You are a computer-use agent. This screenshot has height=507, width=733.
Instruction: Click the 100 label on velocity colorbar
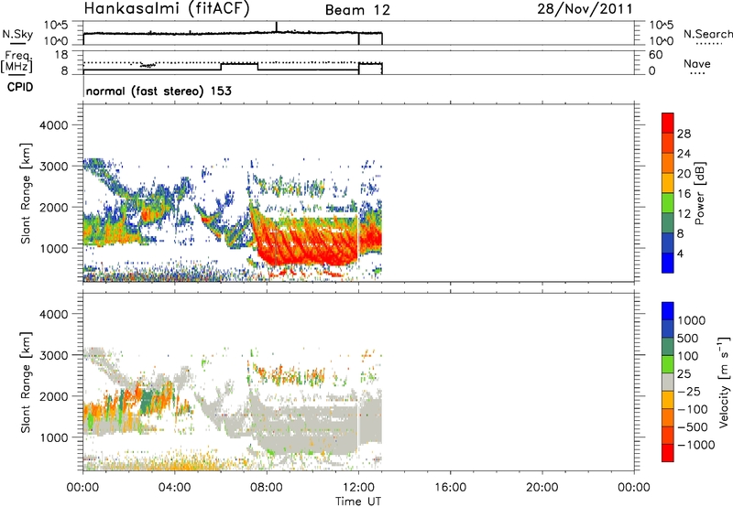(x=688, y=356)
